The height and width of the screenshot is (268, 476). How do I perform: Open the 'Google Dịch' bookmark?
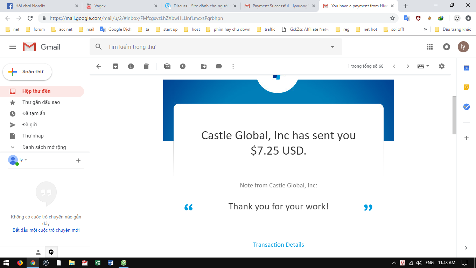(116, 29)
